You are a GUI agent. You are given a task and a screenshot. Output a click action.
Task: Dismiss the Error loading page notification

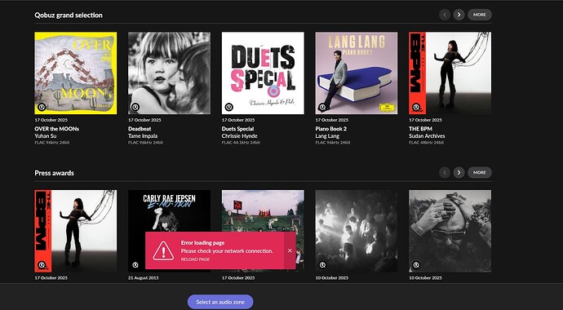click(290, 250)
